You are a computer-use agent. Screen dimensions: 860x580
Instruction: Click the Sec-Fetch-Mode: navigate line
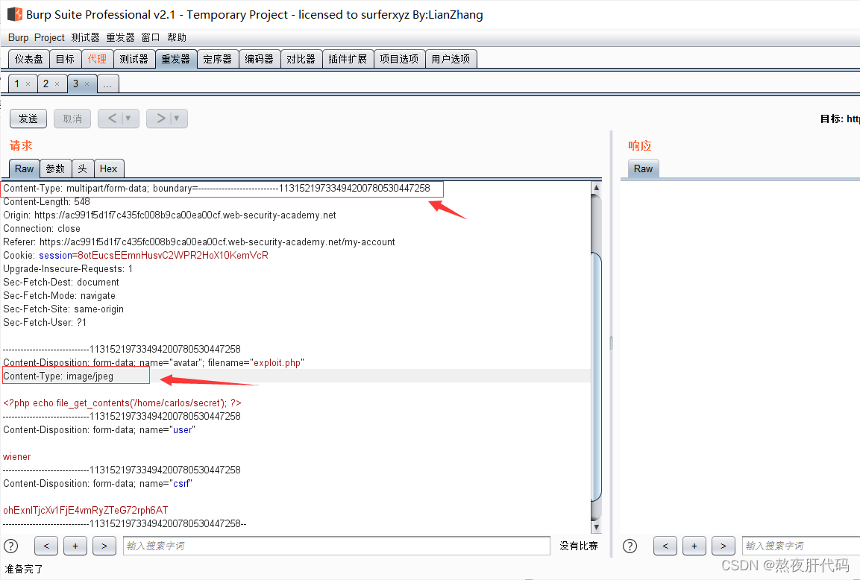[59, 295]
